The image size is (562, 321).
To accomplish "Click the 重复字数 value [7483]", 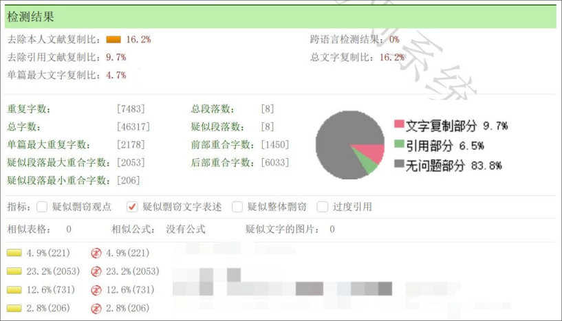I will [131, 109].
